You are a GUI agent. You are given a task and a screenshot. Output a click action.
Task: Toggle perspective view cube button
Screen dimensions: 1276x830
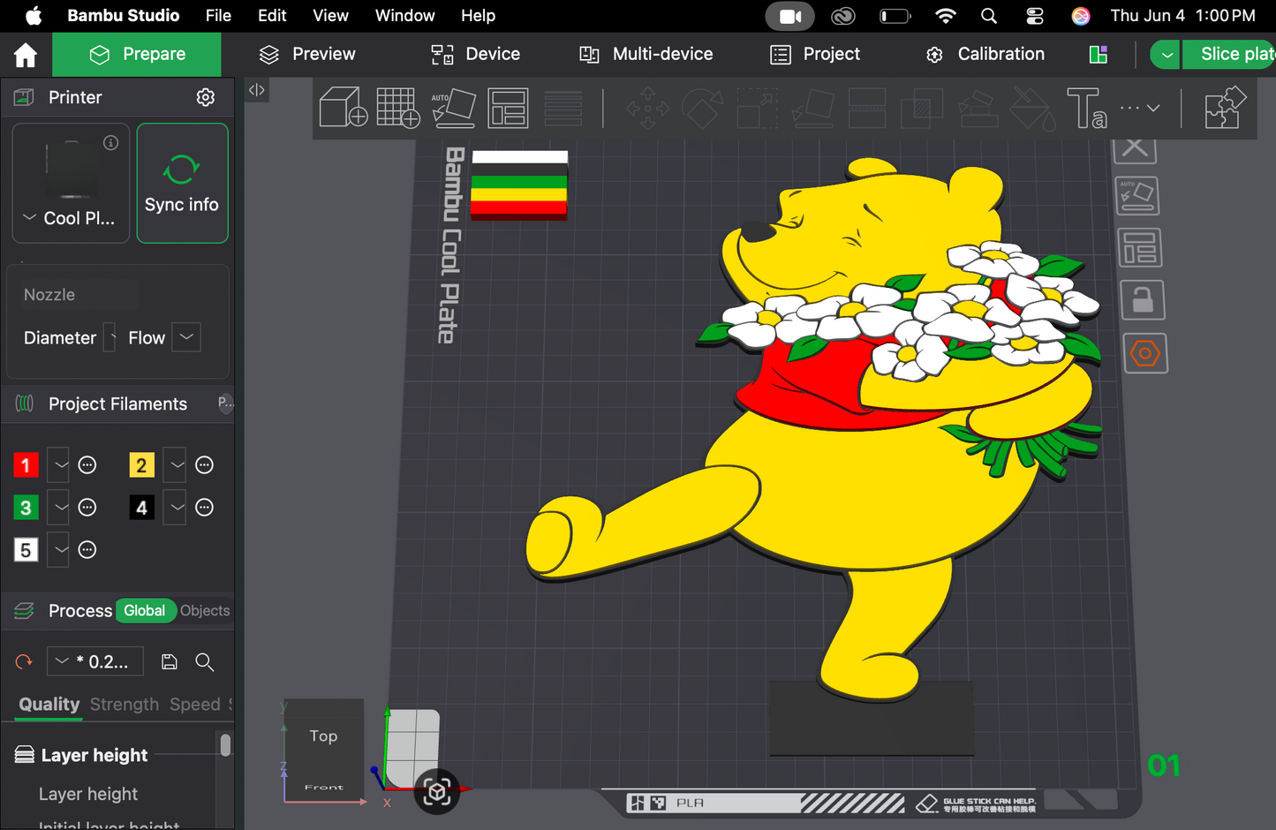tap(437, 792)
